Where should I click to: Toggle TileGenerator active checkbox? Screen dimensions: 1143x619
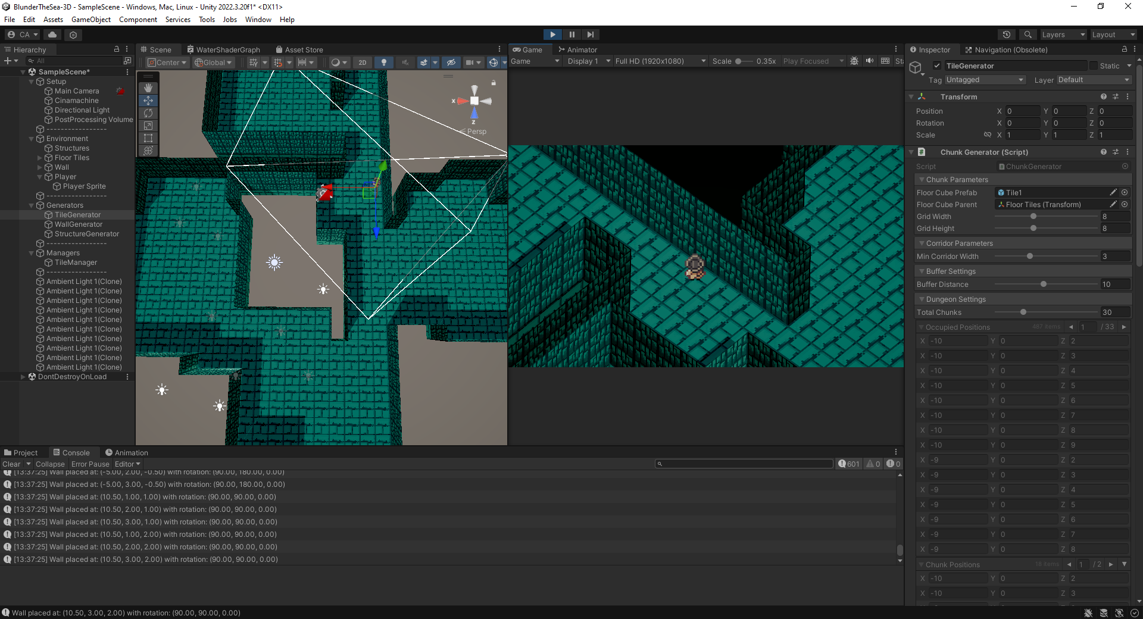[937, 66]
